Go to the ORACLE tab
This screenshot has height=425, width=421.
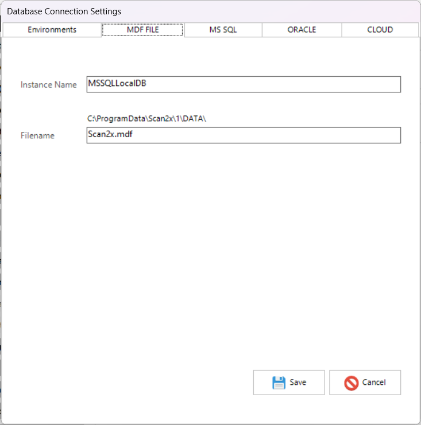(302, 30)
